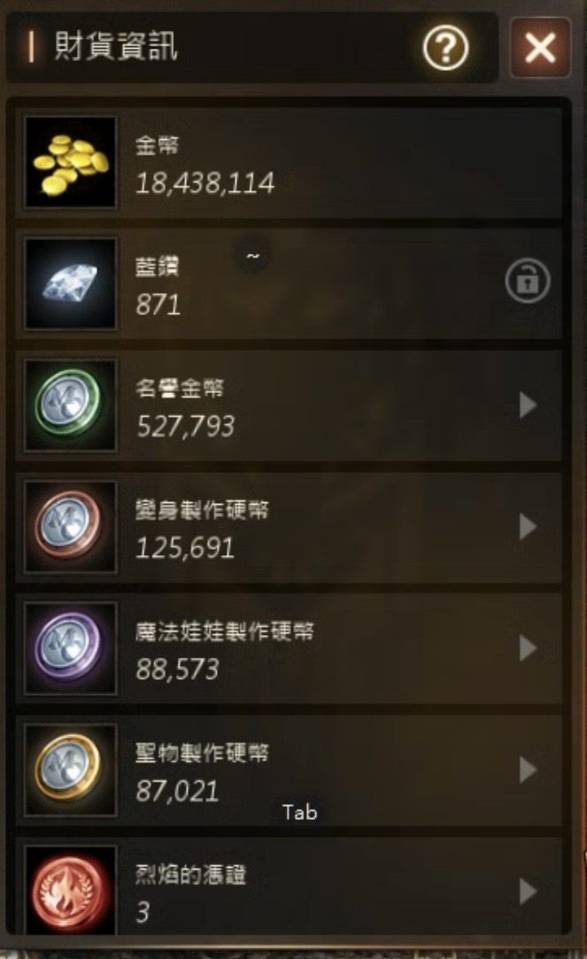Select the flame 烈焰的憑證 badge icon
587x959 pixels.
pyautogui.click(x=70, y=891)
